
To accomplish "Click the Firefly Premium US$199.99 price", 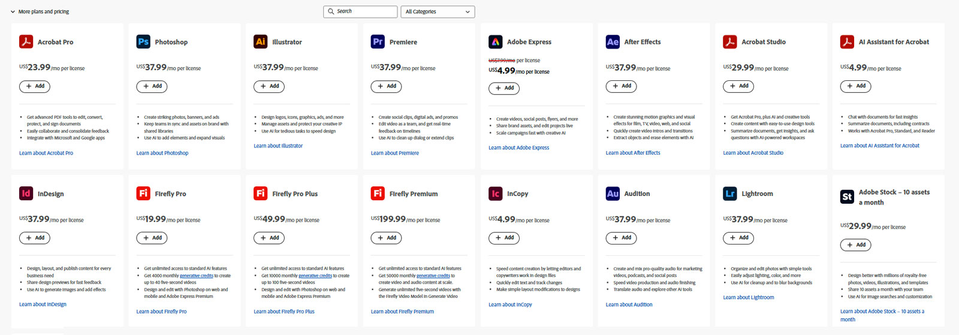I will pos(388,219).
